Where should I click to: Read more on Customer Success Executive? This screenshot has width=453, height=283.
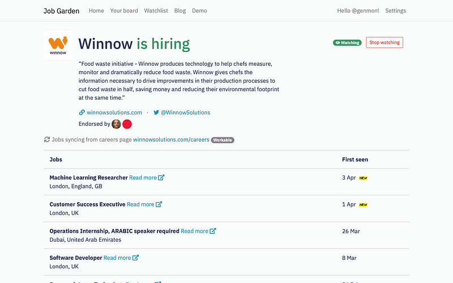point(140,204)
